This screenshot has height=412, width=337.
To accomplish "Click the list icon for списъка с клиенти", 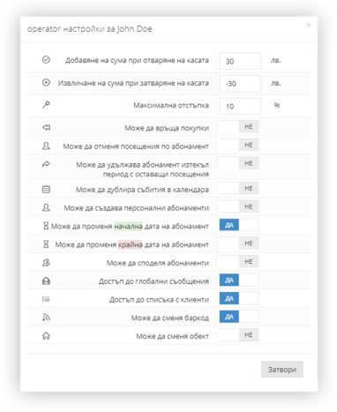I will (46, 299).
